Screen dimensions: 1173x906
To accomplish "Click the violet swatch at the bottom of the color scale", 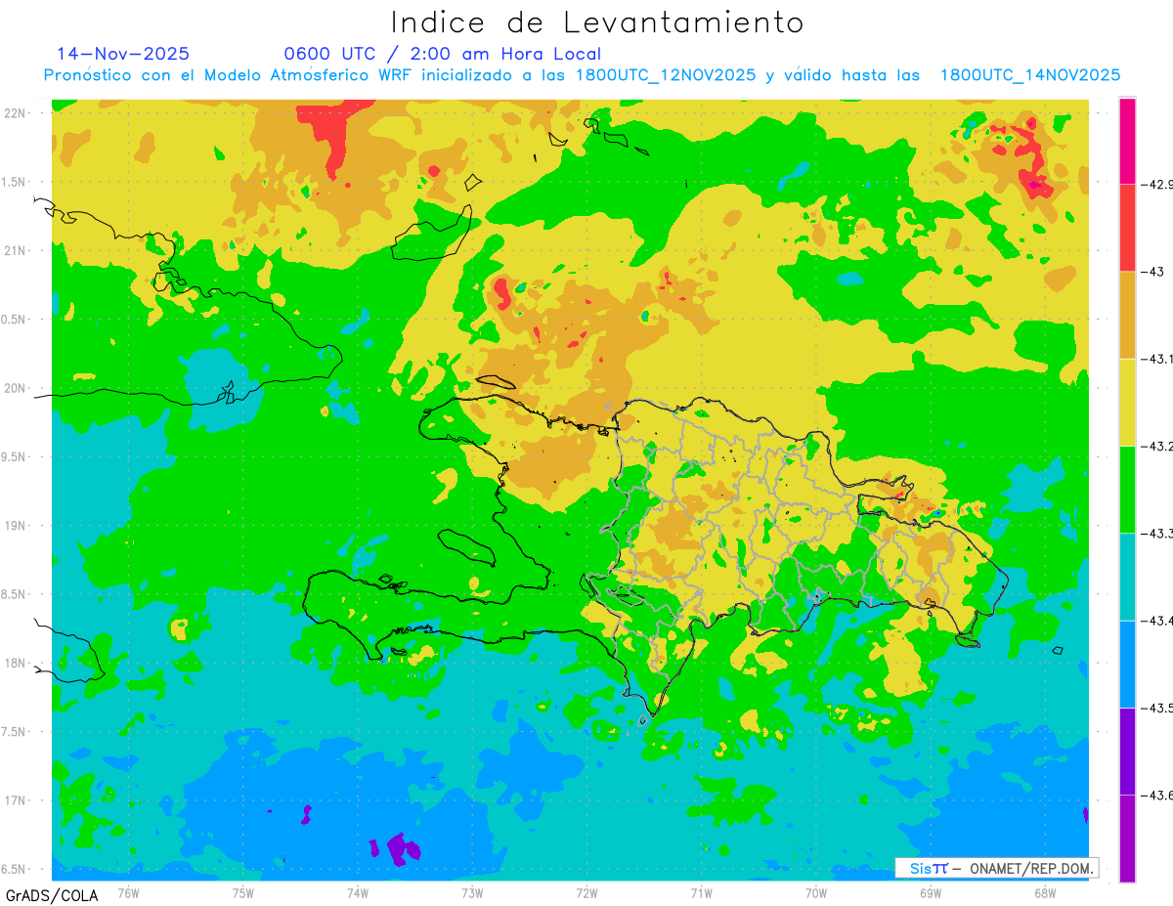I will pos(1127,838).
